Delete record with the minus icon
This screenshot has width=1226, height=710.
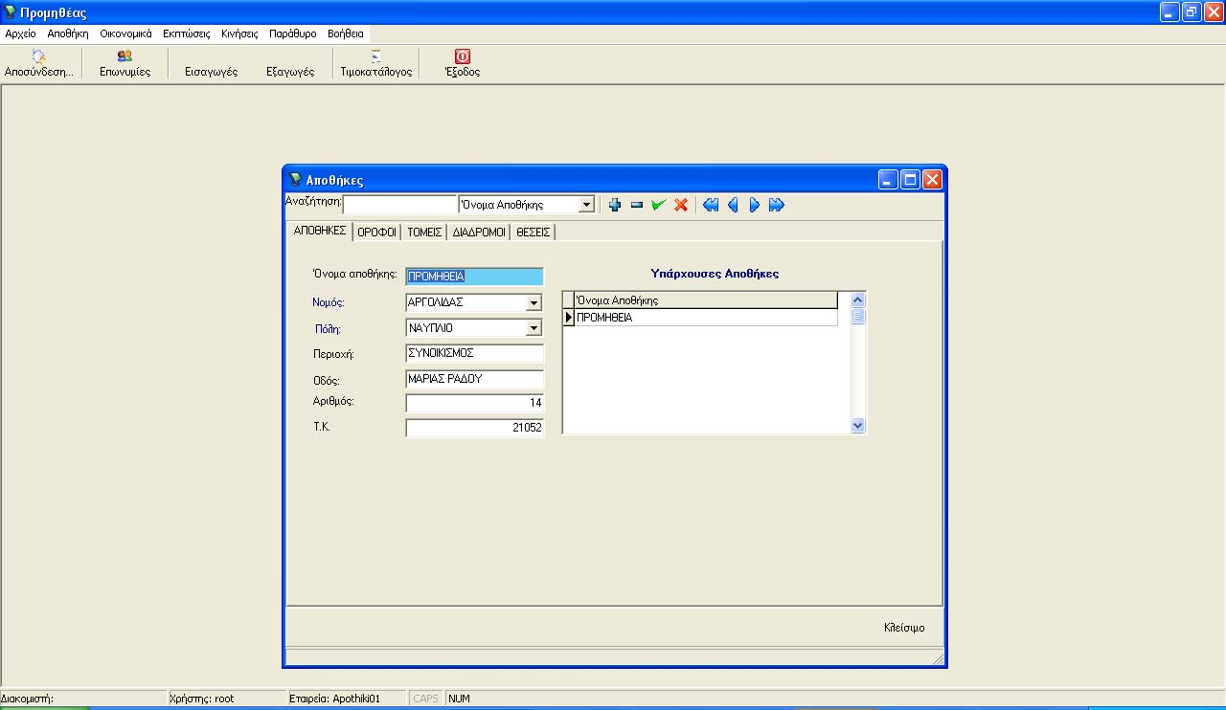tap(636, 205)
